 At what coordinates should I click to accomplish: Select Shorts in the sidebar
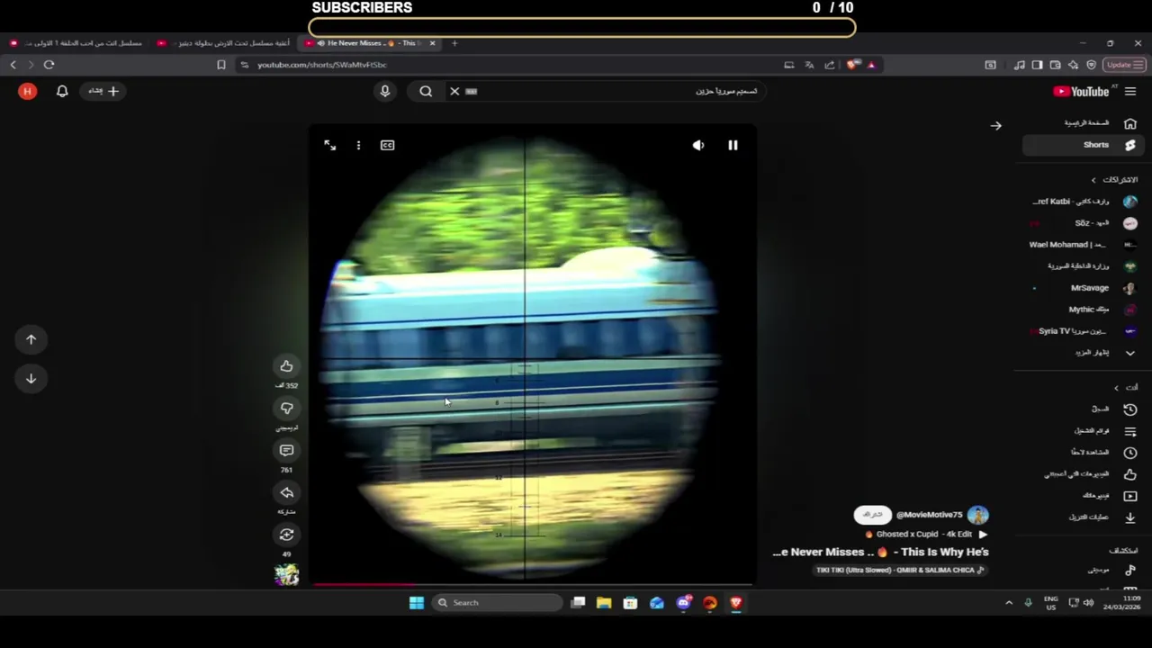point(1083,145)
